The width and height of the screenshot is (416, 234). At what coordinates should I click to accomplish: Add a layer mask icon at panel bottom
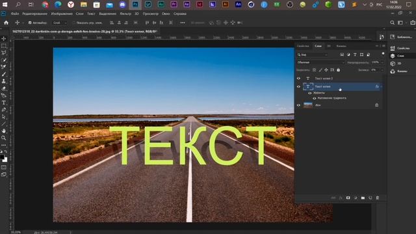[x=348, y=198]
